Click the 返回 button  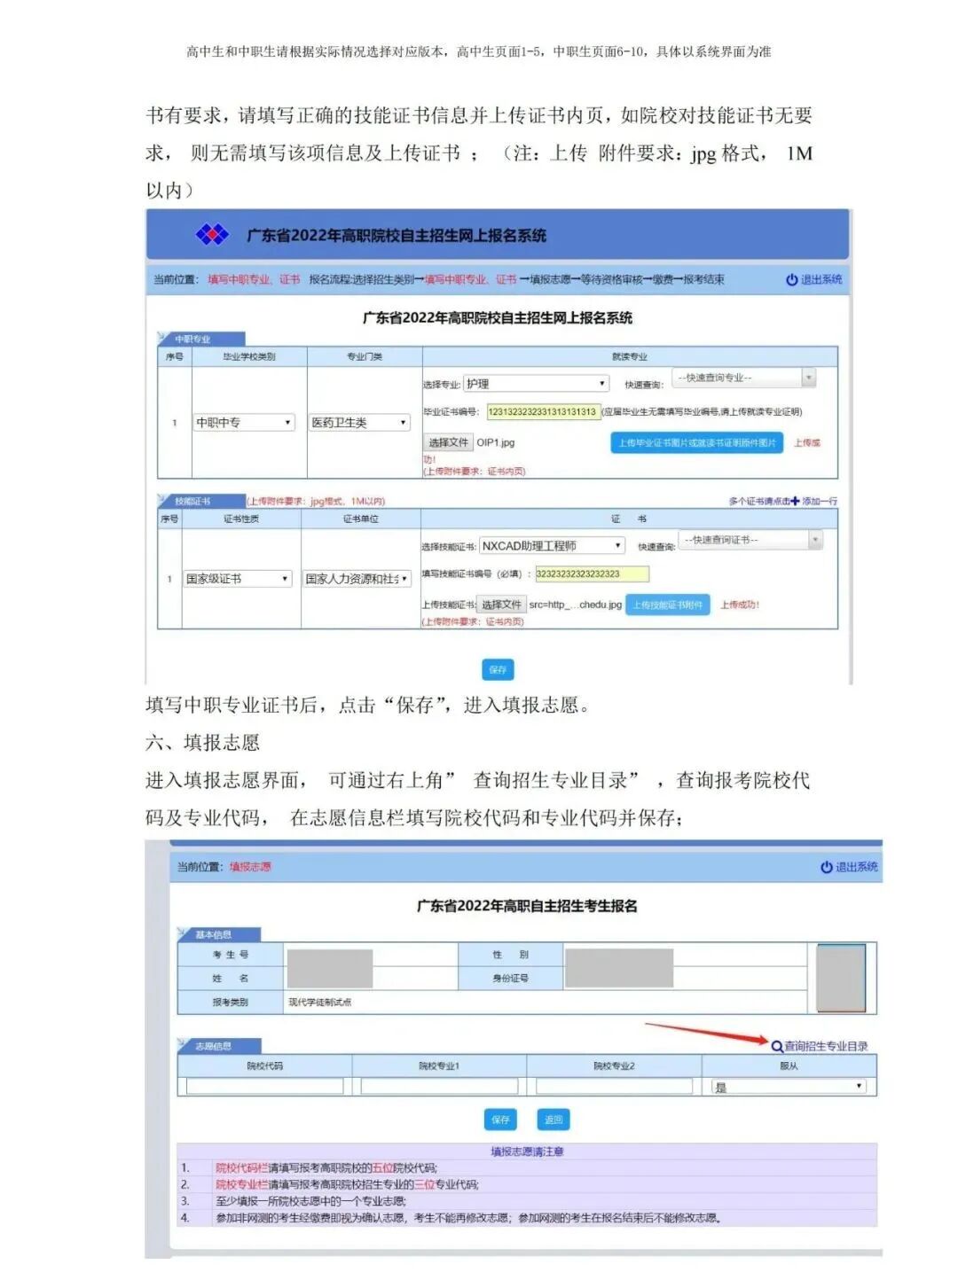pos(554,1120)
